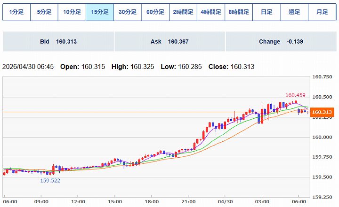
Task: Switch to the 5分足 chart interval
Action: point(44,12)
